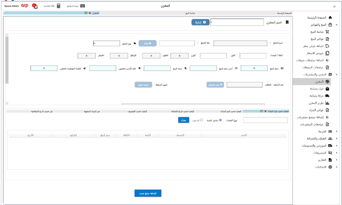This screenshot has height=205, width=342.
Task: Click the اسم المنتج input field
Action: tap(240, 43)
